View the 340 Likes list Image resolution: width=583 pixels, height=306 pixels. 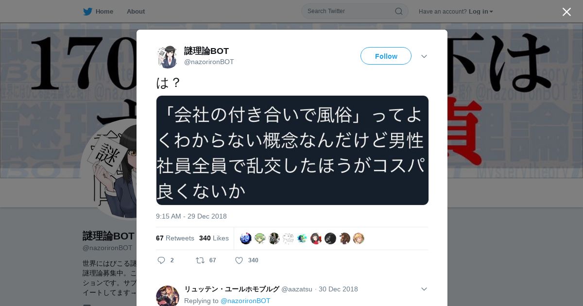click(214, 238)
